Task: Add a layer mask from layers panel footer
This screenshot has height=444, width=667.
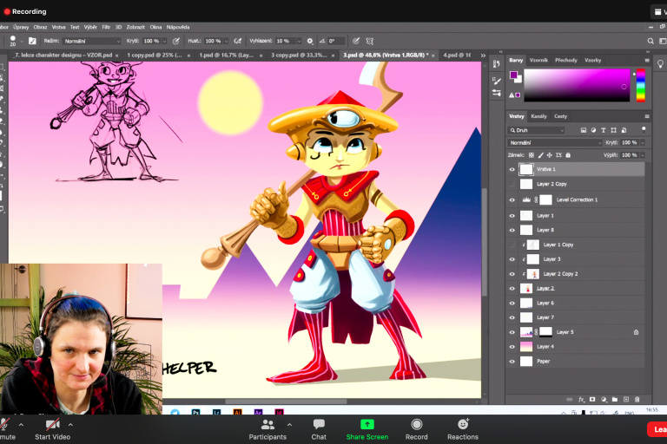Action: [x=592, y=399]
